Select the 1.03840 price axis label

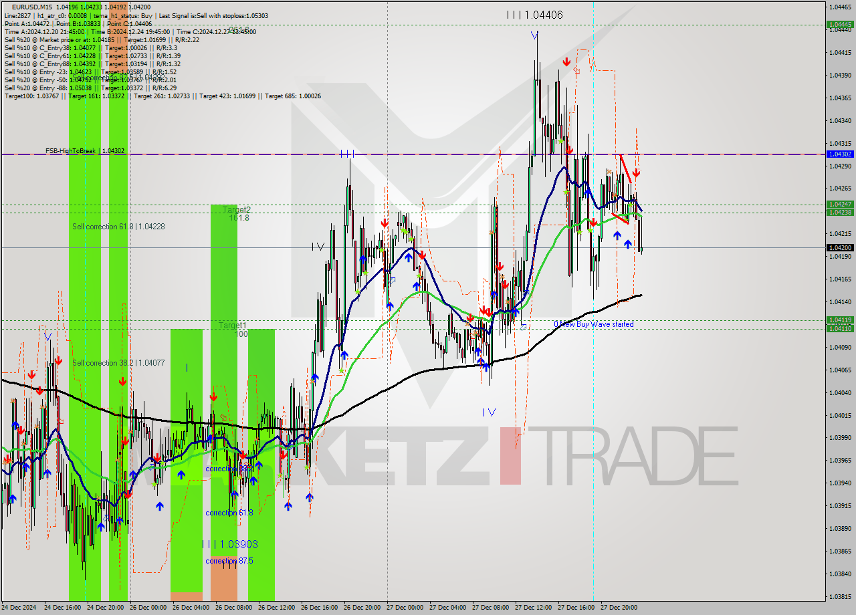840,574
